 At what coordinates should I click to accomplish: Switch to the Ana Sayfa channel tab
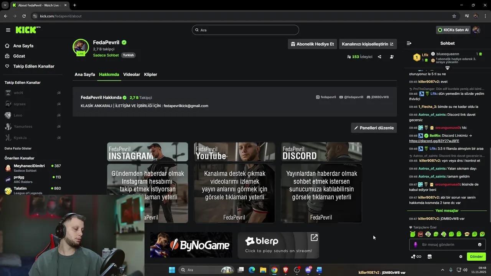coord(85,74)
